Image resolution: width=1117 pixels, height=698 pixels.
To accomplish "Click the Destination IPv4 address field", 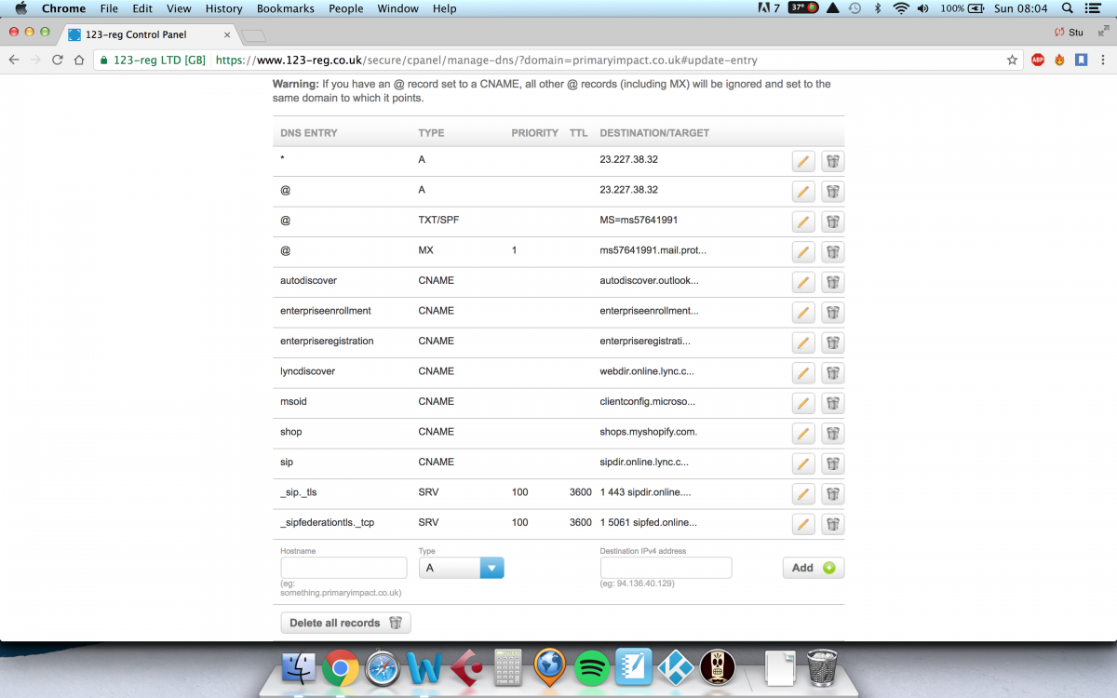I will coord(666,568).
